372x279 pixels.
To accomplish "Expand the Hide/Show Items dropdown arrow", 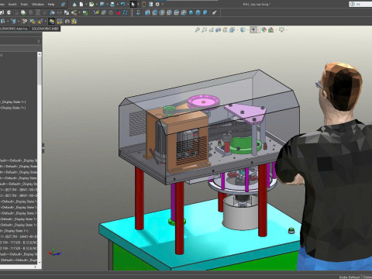I will [x=259, y=29].
